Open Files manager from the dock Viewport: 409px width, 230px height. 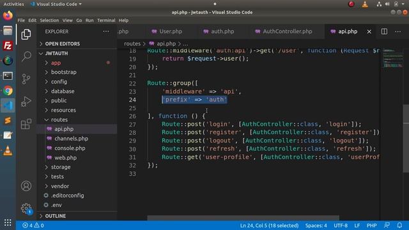point(8,31)
